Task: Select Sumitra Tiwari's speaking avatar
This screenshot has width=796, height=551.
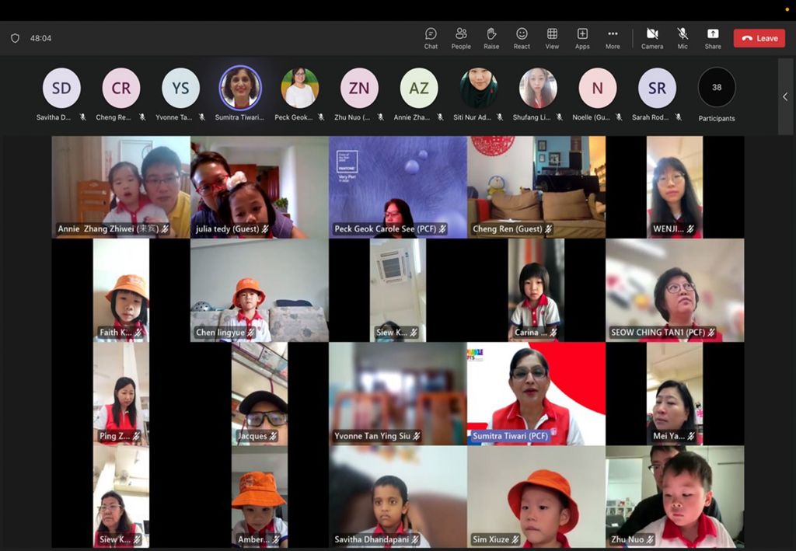Action: (x=240, y=87)
